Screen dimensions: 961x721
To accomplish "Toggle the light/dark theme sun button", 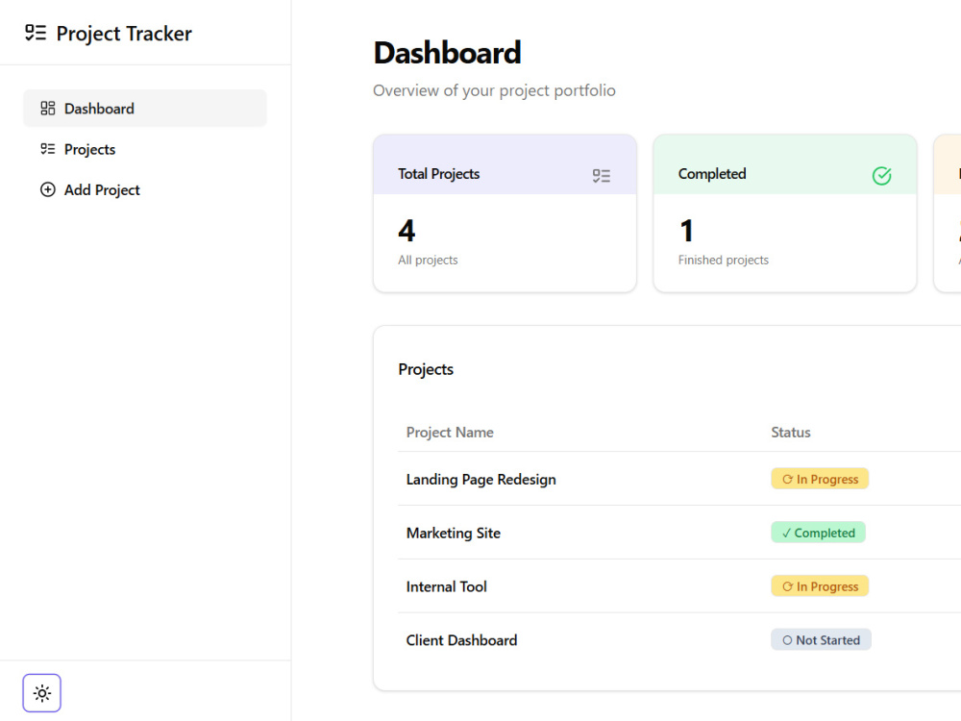I will [x=41, y=693].
